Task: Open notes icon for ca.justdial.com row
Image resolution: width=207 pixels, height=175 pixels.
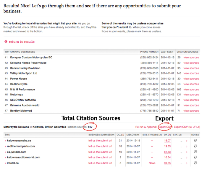Action: click(195, 152)
